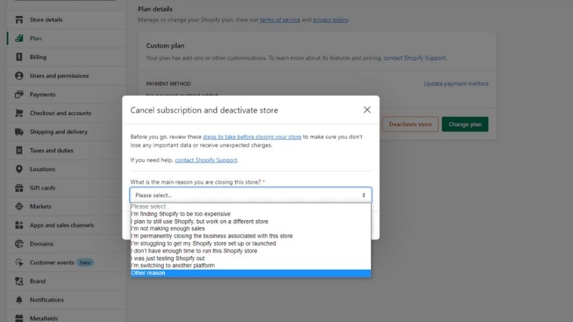This screenshot has height=322, width=573.
Task: Open Taxes and duties settings
Action: pyautogui.click(x=67, y=150)
